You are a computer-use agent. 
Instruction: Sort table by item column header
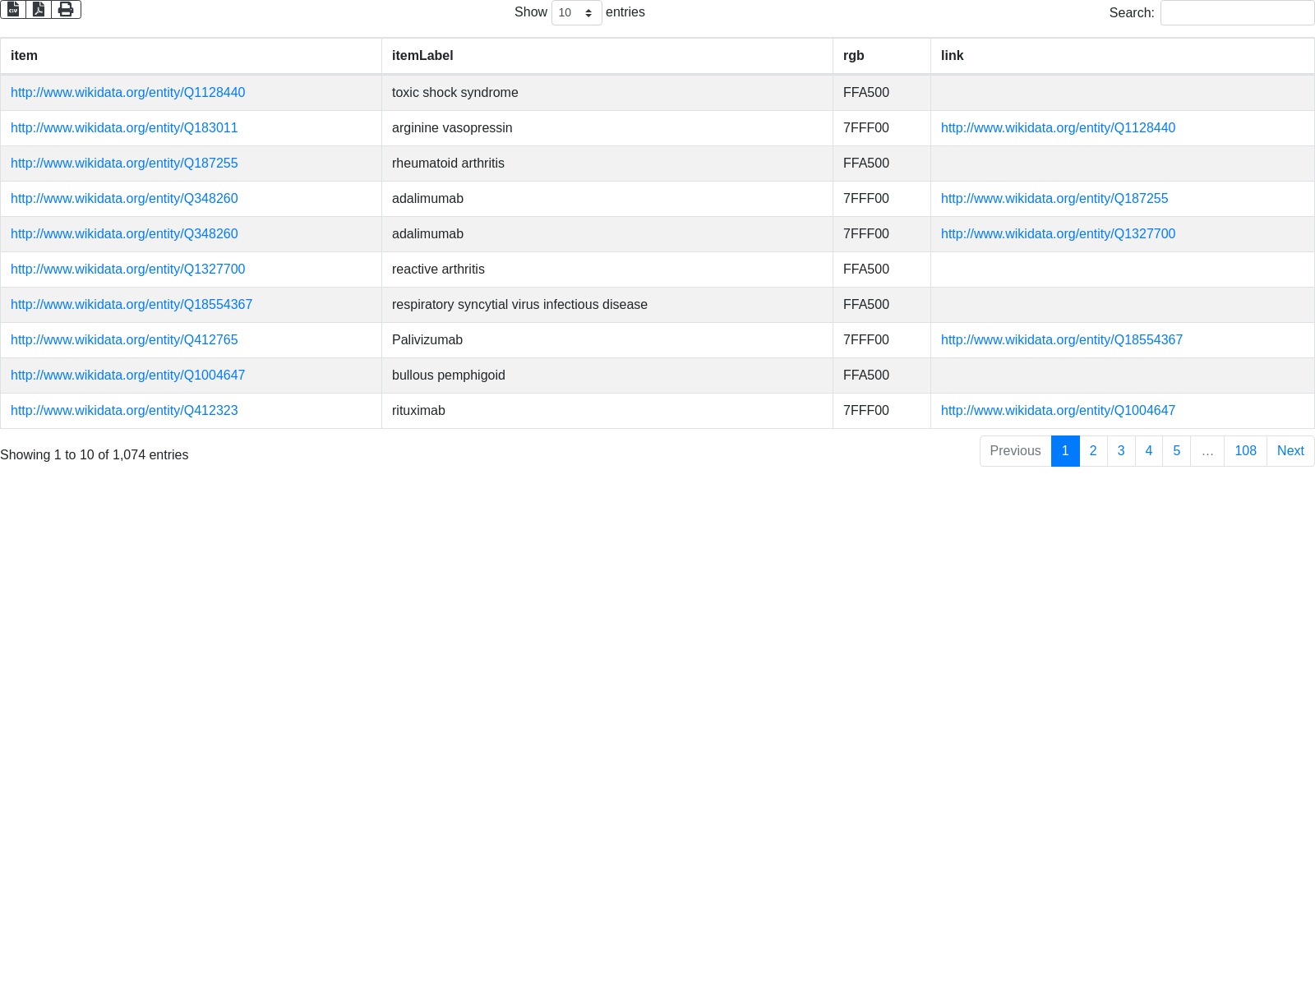click(x=24, y=56)
